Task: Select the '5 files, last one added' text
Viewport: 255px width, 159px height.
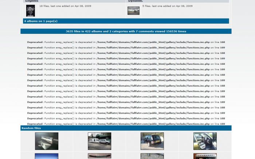Action: coord(167,6)
